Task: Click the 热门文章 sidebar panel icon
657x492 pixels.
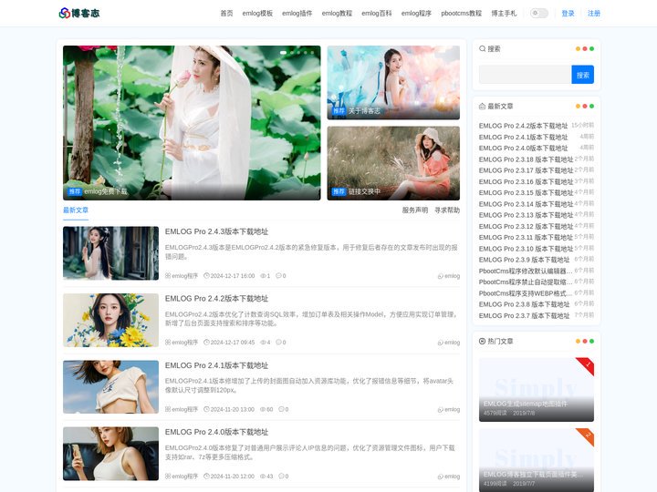Action: pyautogui.click(x=483, y=341)
